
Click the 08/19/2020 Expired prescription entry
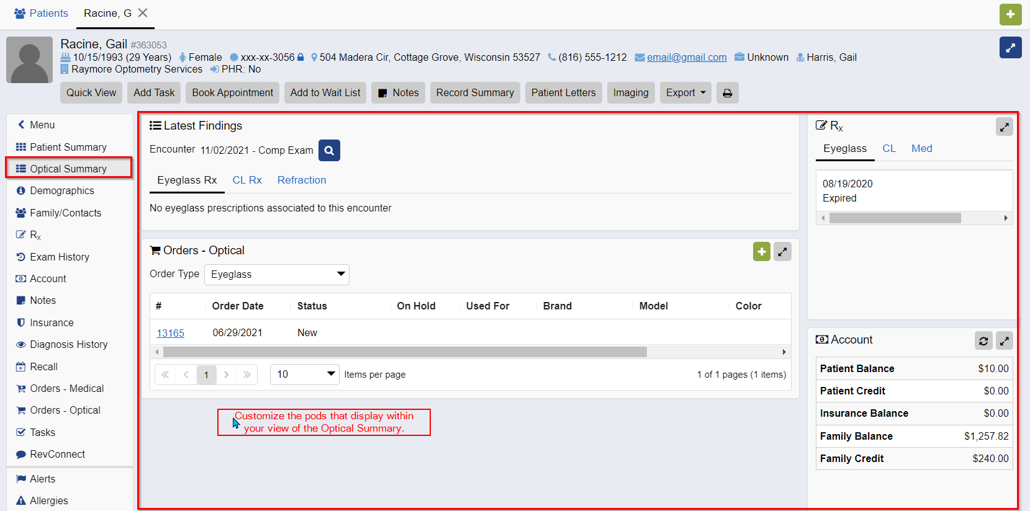click(x=914, y=191)
